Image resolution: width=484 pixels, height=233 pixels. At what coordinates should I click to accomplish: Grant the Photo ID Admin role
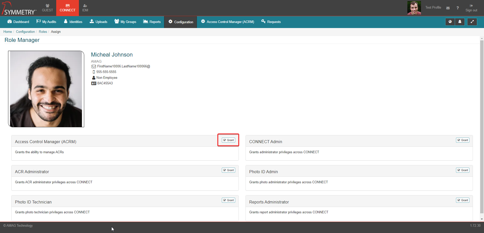coord(463,170)
